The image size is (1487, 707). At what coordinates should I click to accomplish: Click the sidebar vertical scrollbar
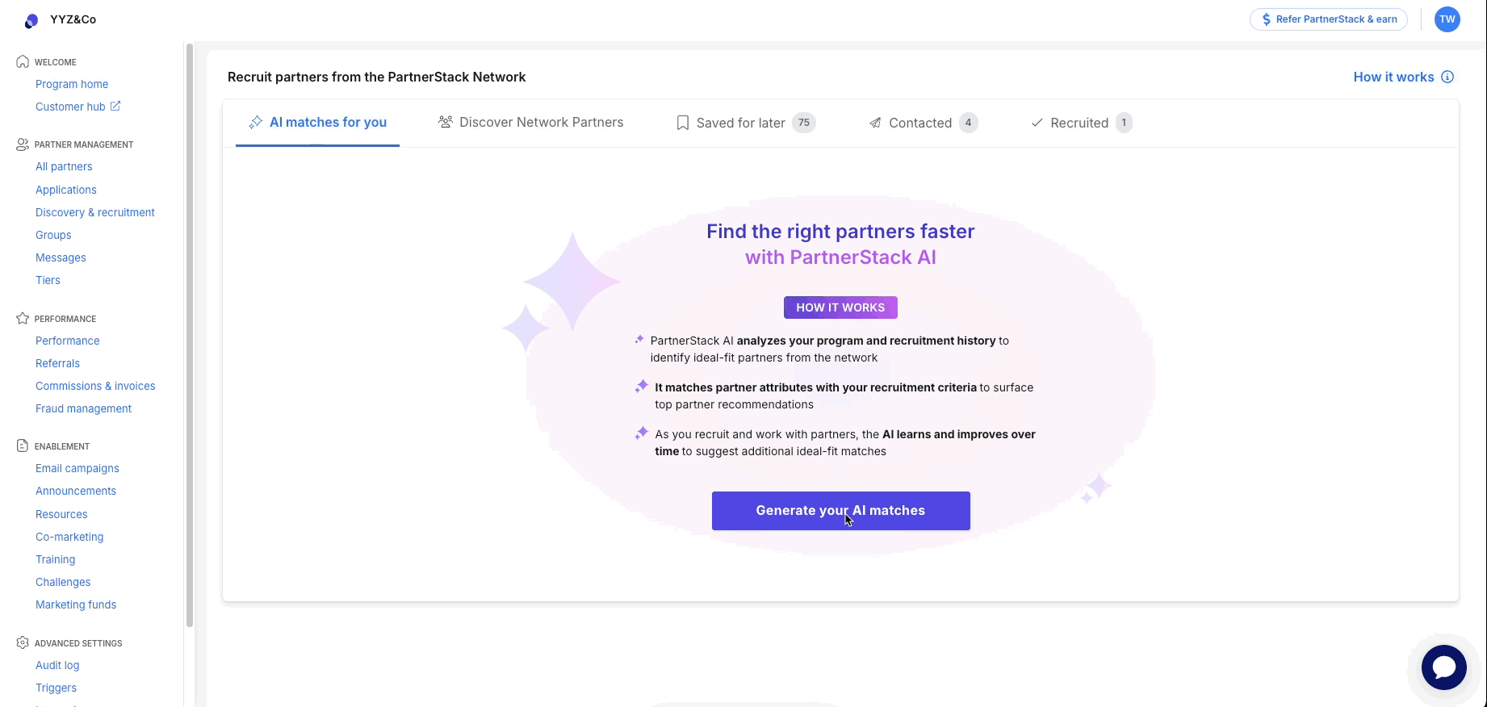pos(190,335)
